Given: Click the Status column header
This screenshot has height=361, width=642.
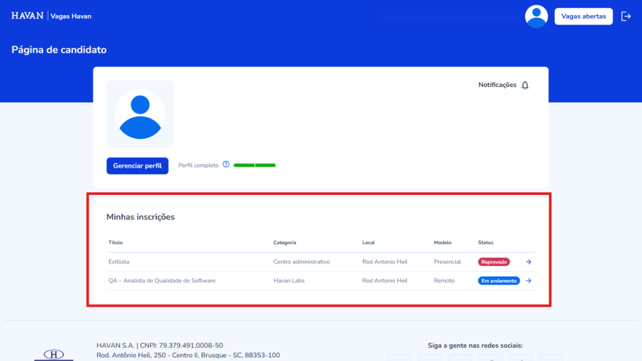Looking at the screenshot, I should pyautogui.click(x=486, y=243).
